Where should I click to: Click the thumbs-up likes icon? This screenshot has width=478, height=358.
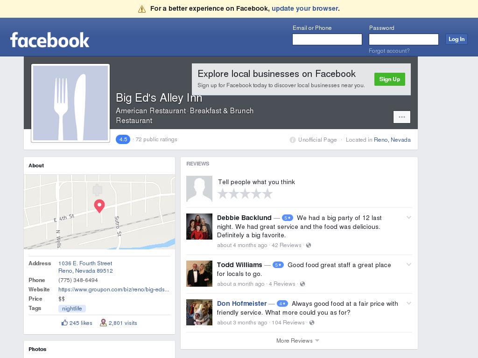pos(64,323)
